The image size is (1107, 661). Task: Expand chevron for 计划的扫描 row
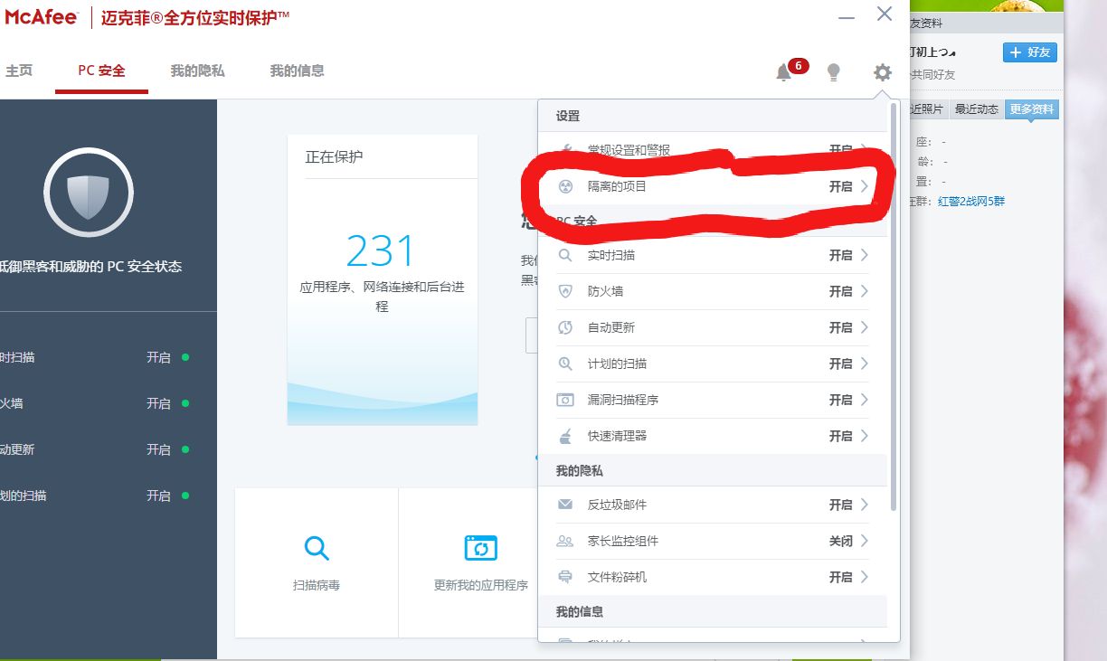coord(865,364)
